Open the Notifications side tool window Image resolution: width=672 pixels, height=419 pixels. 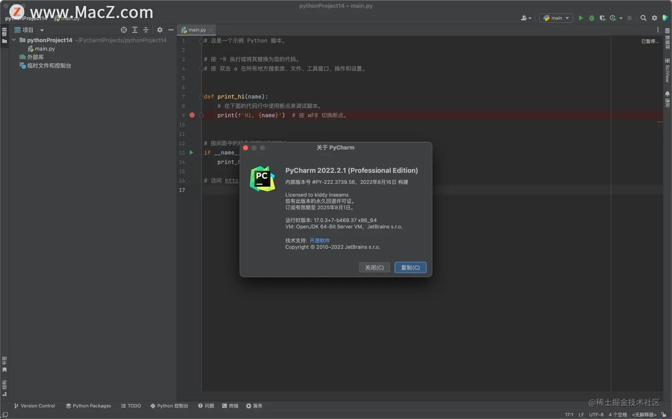coord(667,100)
